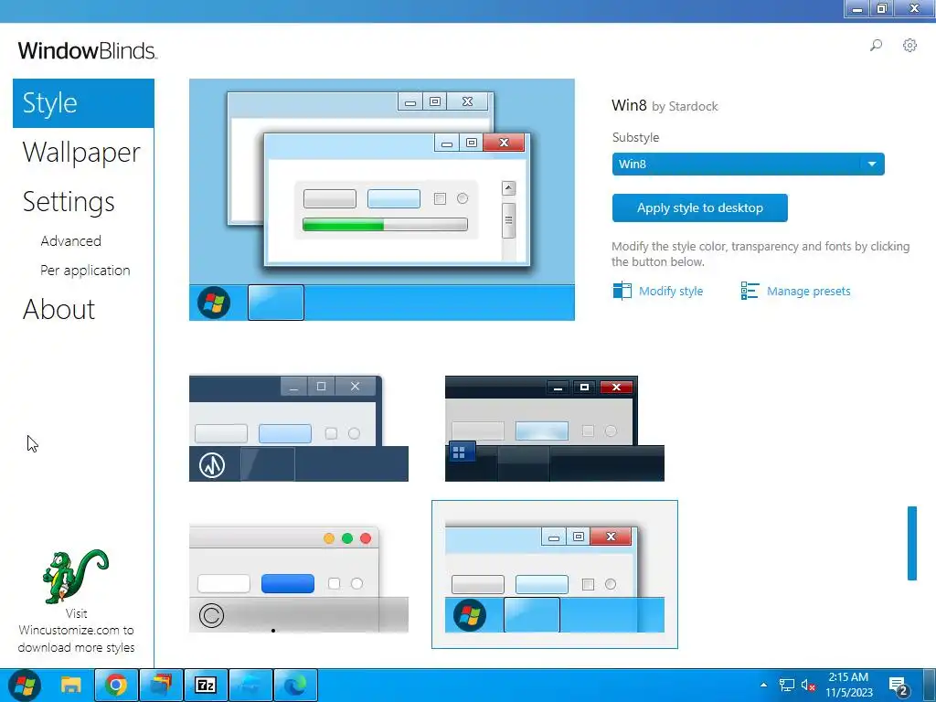Select the Mac-like style thumbnail

pos(299,579)
